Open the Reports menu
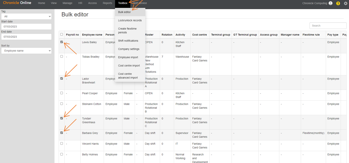This screenshot has width=349, height=163. point(107,3)
